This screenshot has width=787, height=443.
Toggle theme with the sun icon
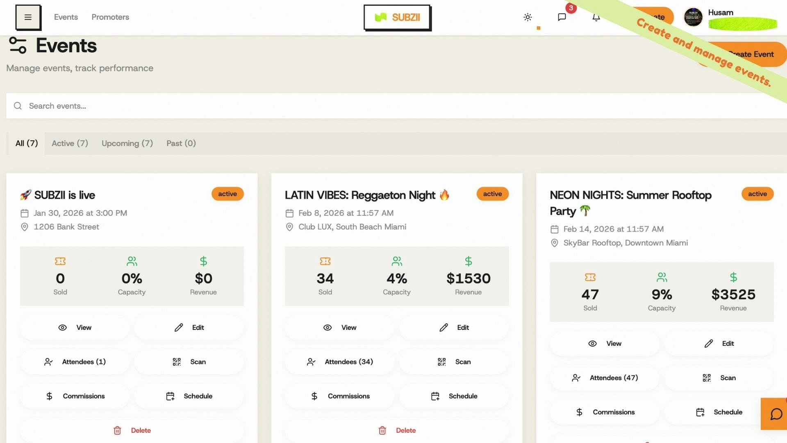528,18
